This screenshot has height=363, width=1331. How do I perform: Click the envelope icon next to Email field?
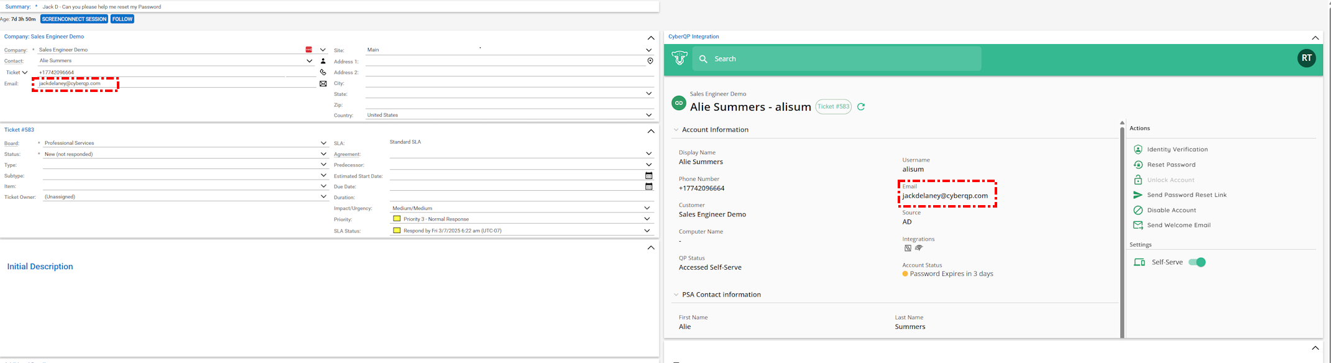[323, 83]
